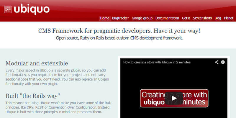View the Screenshots page
236x118 pixels.
tap(202, 18)
